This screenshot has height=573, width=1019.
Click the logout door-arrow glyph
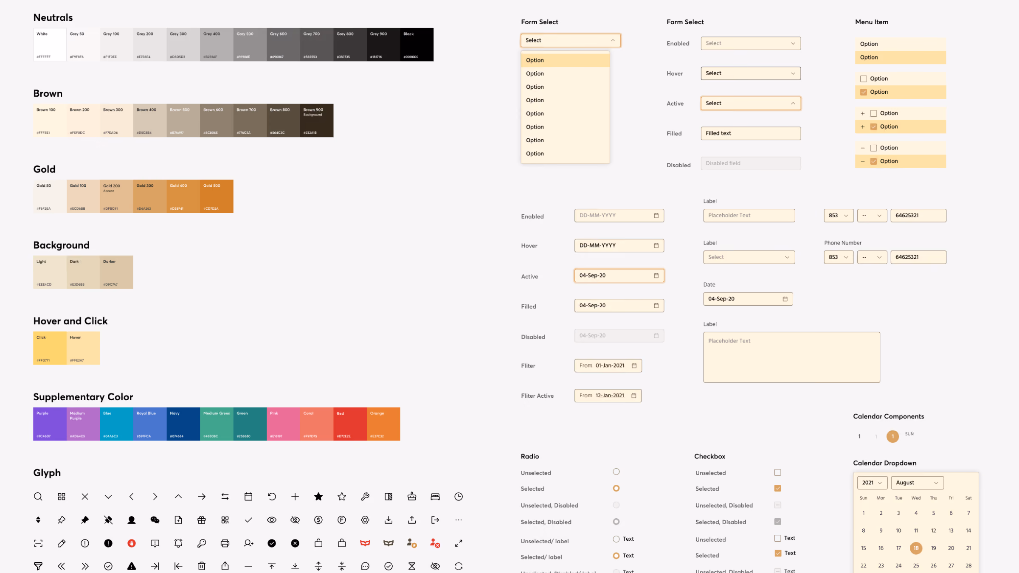point(435,520)
